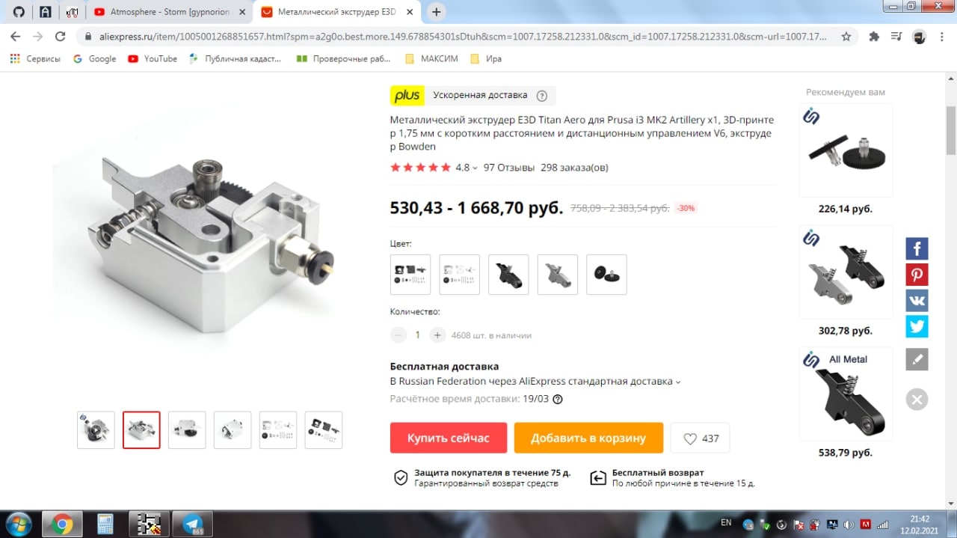Increase quantity with plus button
Viewport: 957px width, 538px height.
[438, 335]
